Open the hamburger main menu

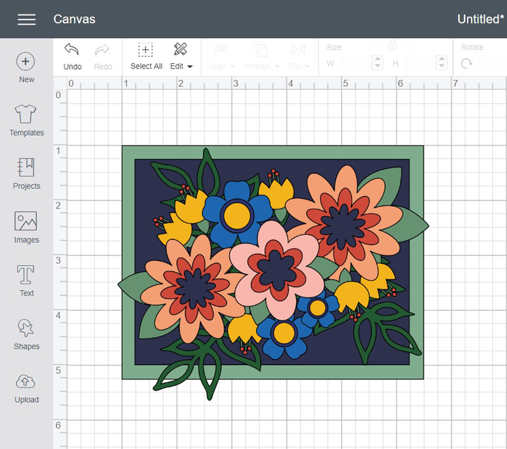(x=27, y=19)
